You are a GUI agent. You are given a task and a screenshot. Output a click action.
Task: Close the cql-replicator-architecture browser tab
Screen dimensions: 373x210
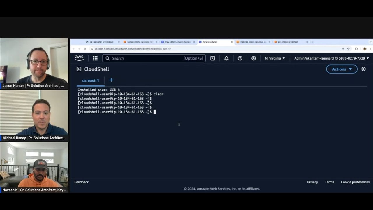pyautogui.click(x=119, y=42)
